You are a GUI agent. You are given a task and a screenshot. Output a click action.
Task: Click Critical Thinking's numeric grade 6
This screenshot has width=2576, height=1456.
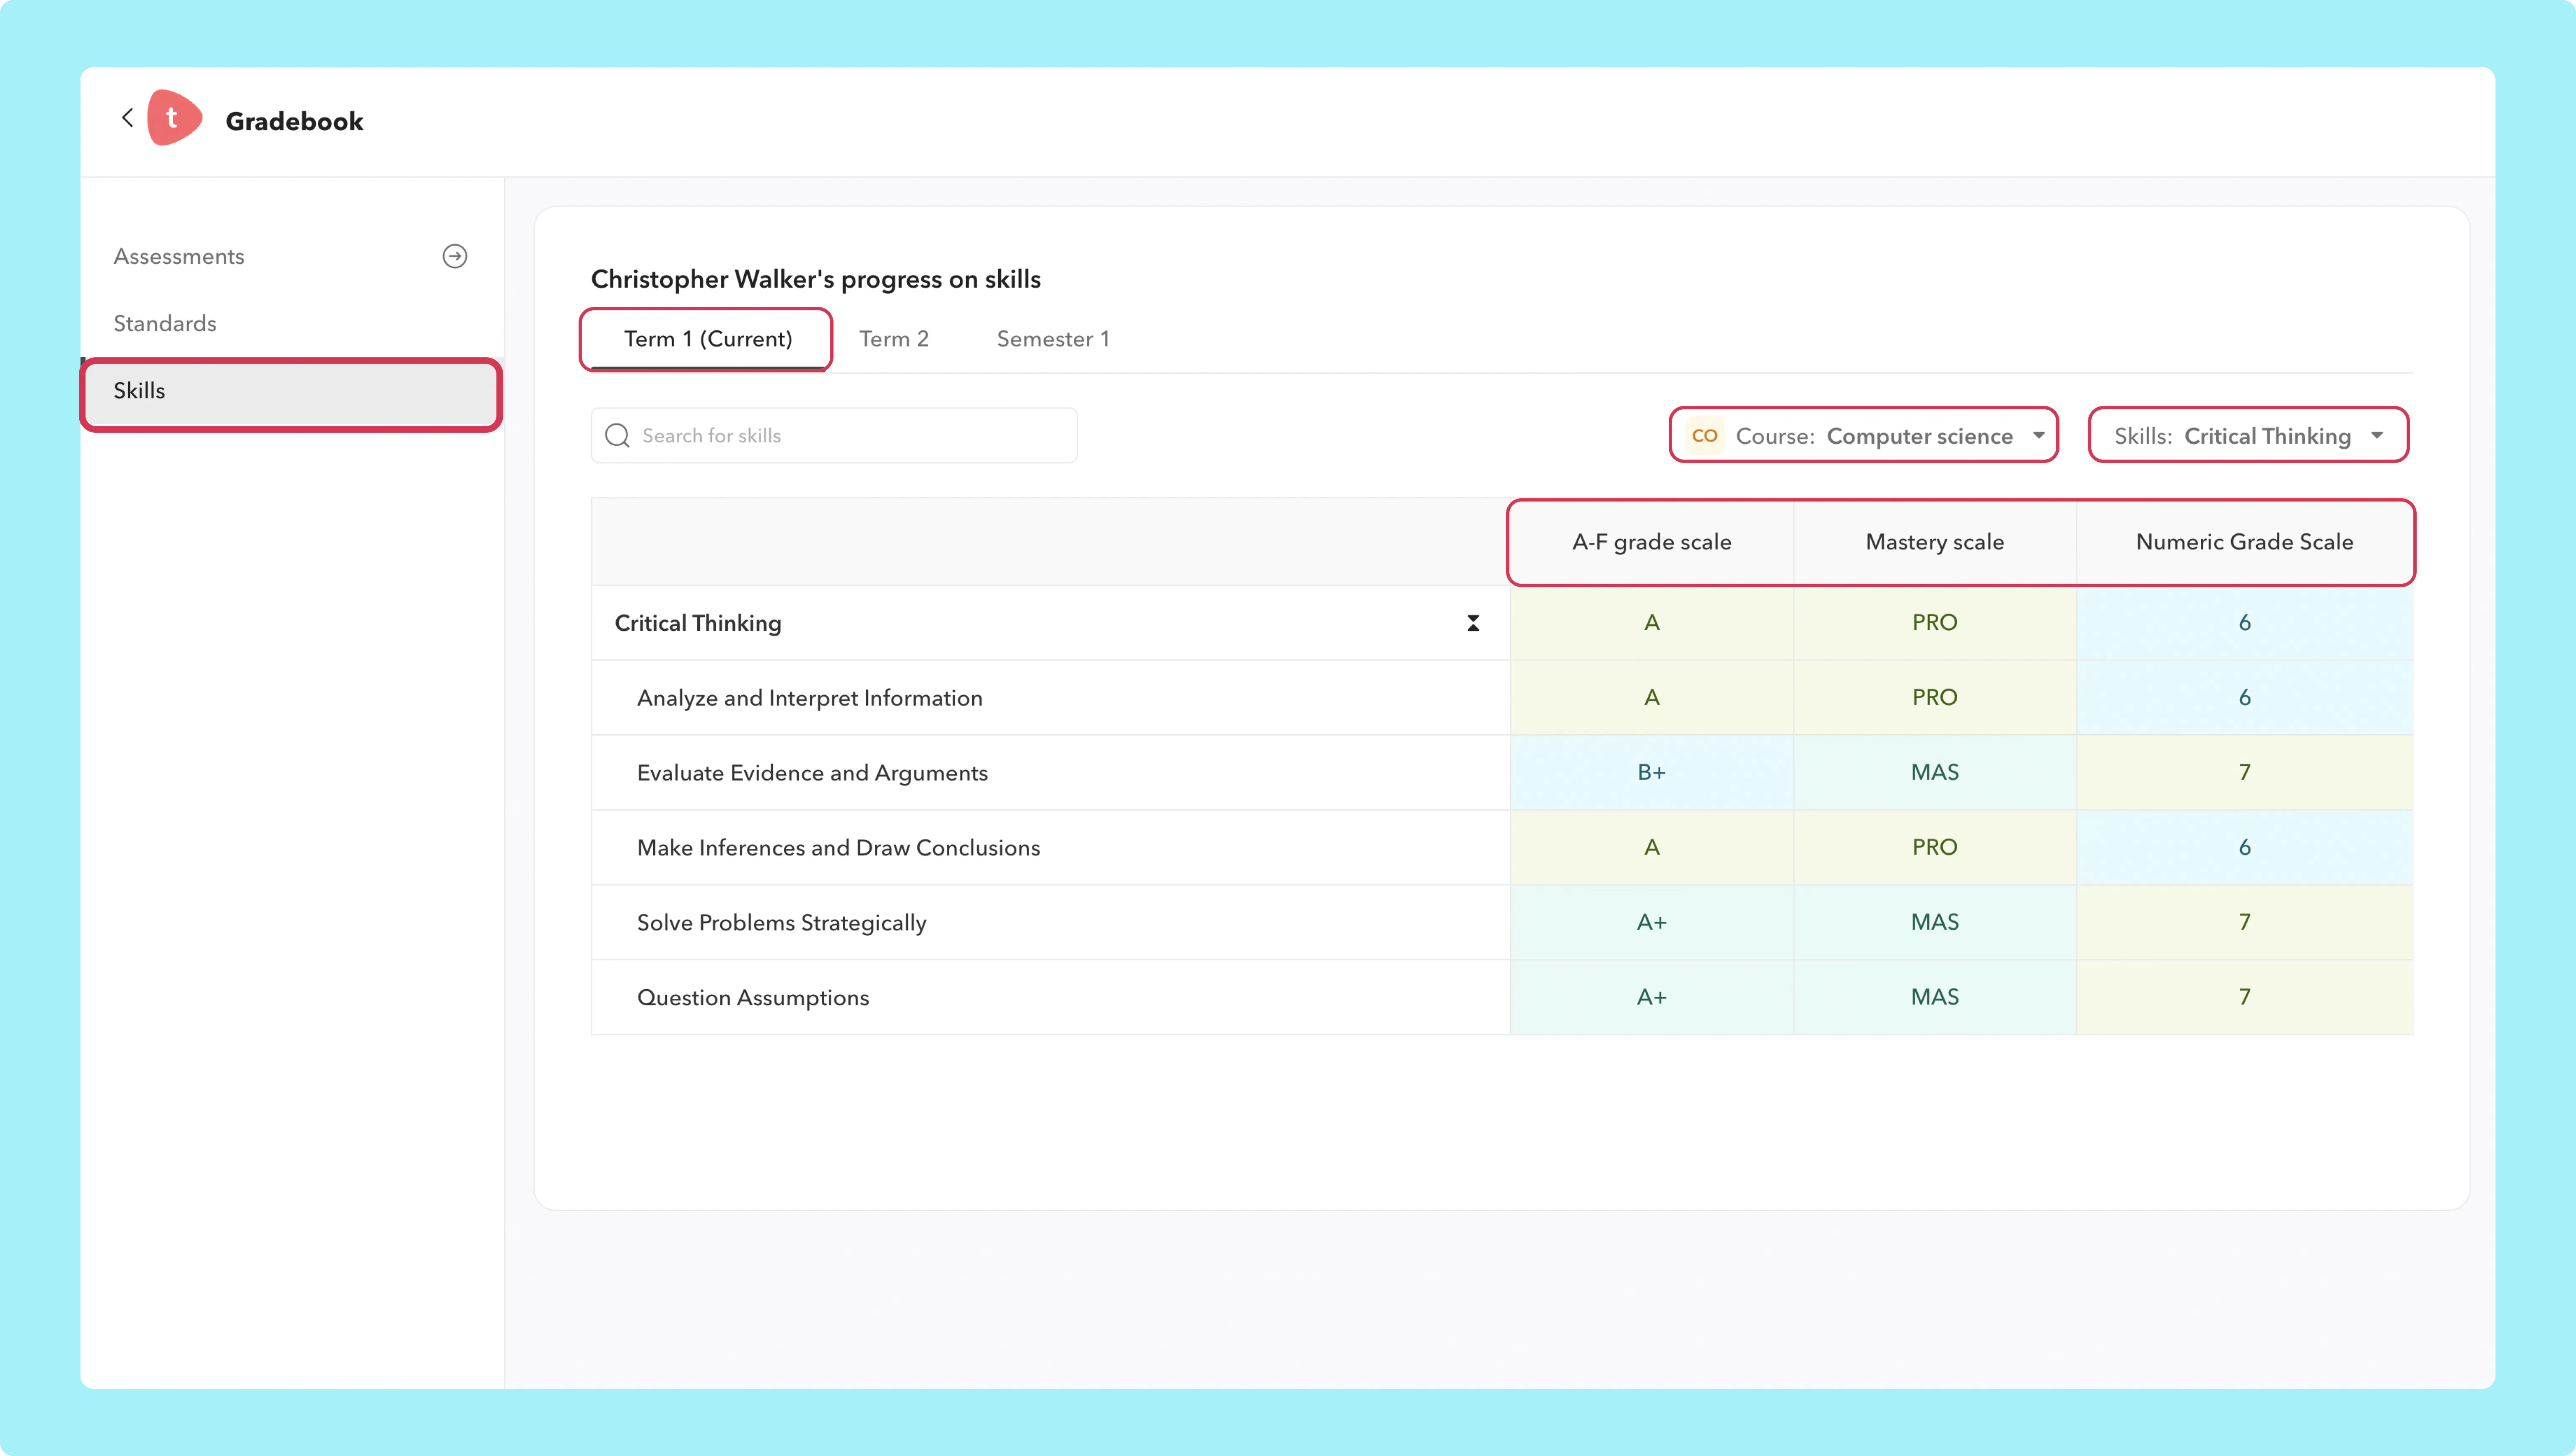click(x=2245, y=622)
